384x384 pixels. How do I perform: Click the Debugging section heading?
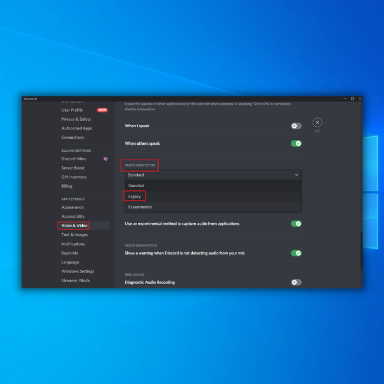point(134,274)
